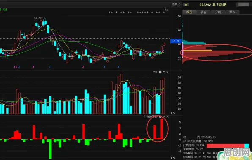
Task: Toggle the MA indicator label
Action: point(166,10)
